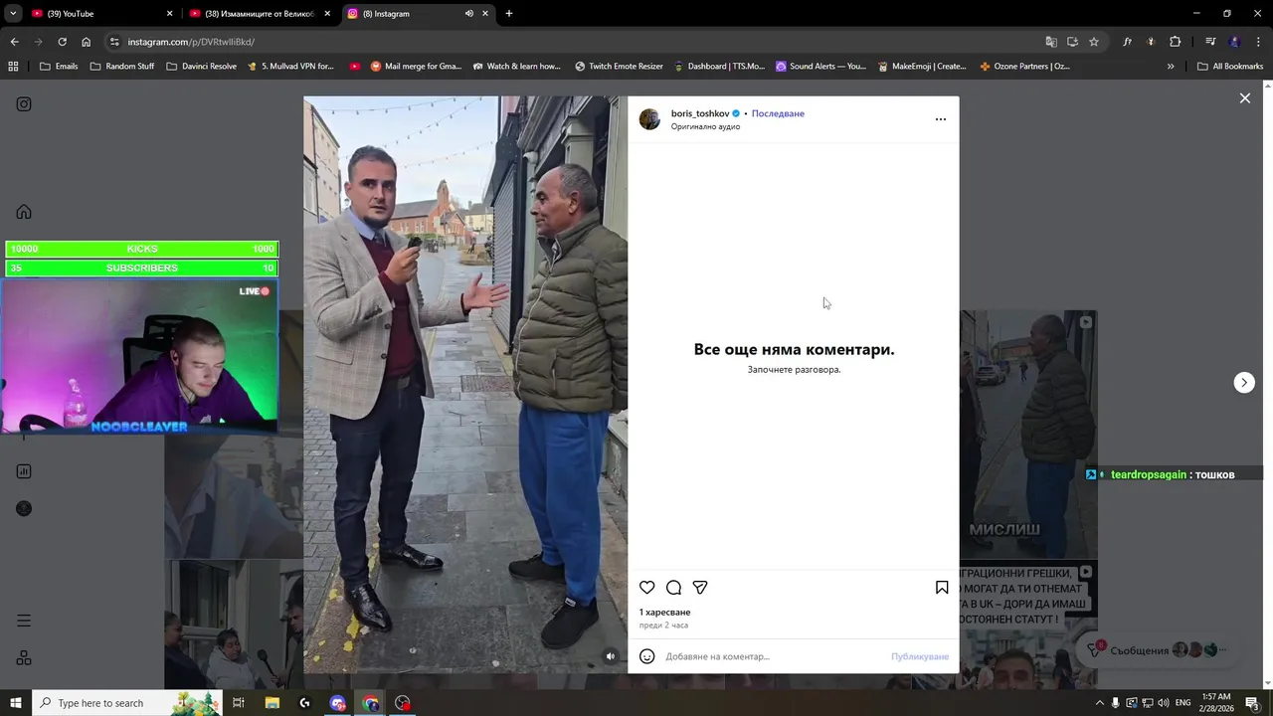Open Instagram sidebar hamburger menu
The height and width of the screenshot is (716, 1273).
coord(24,621)
